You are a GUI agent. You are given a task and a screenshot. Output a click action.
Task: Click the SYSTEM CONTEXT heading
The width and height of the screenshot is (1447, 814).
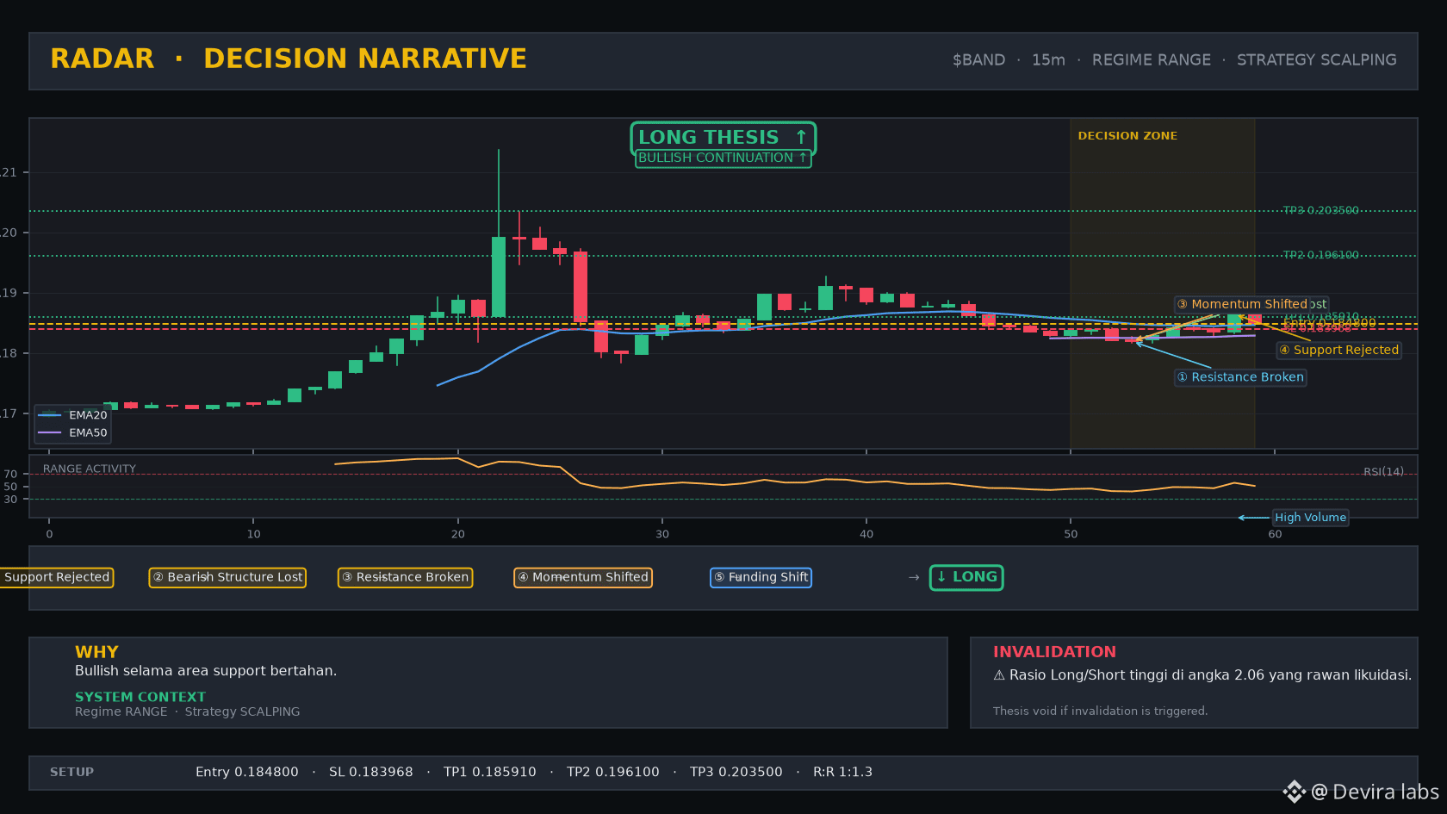point(140,697)
